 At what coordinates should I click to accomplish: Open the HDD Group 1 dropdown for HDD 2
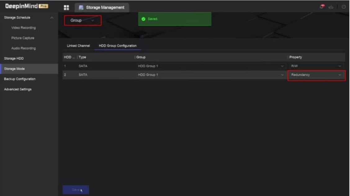point(211,75)
